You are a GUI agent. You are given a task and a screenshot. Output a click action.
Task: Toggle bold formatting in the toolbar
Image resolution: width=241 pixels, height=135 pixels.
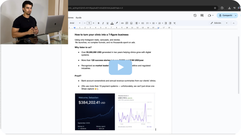click(98, 23)
